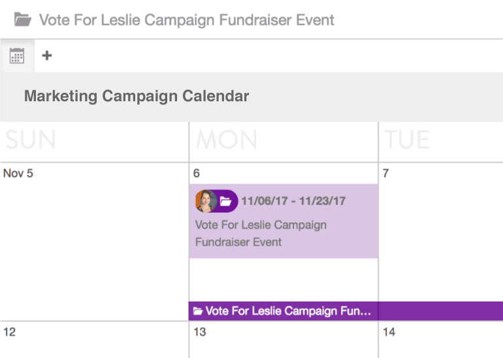The height and width of the screenshot is (358, 503).
Task: Click the purple bar segment under Tuesday 7
Action: coord(440,311)
